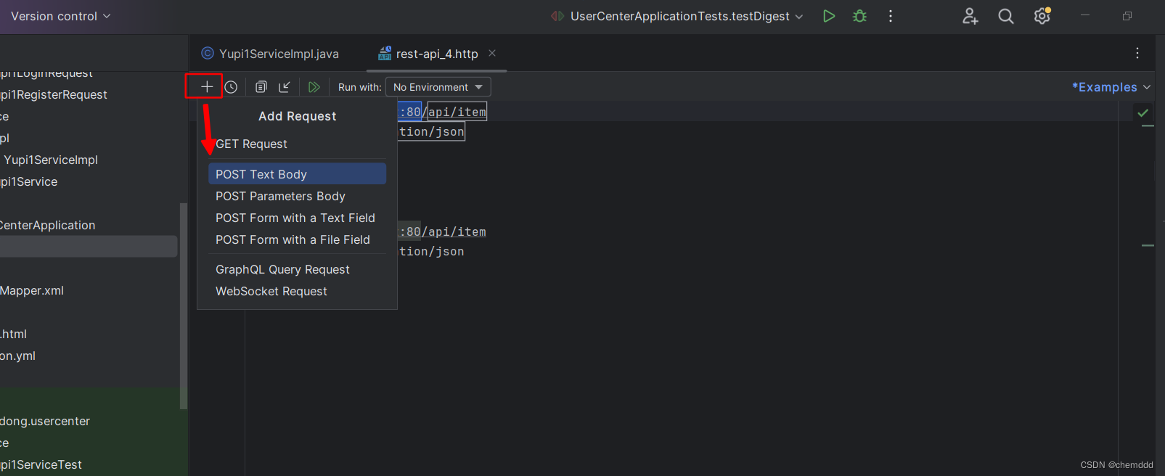Choose POST Form with a File Field
Viewport: 1165px width, 476px height.
(298, 239)
